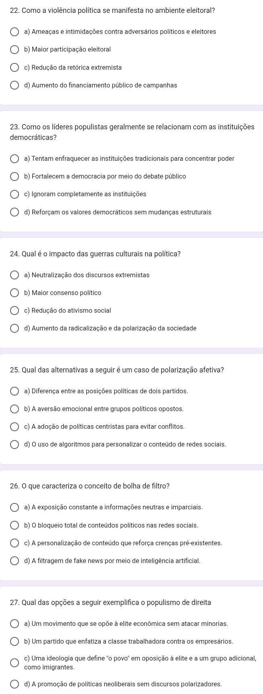
Task: Select 'O bloqueio total de conteúdos políticos'
Action: coord(14,526)
